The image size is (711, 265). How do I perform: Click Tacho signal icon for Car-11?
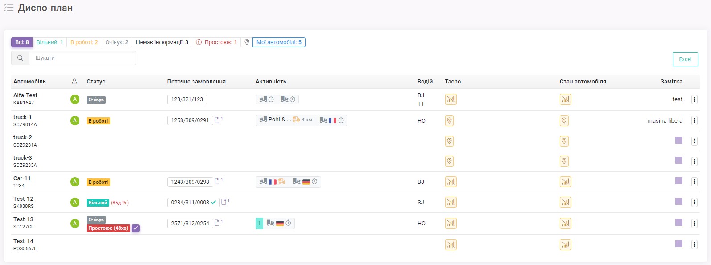pyautogui.click(x=451, y=182)
